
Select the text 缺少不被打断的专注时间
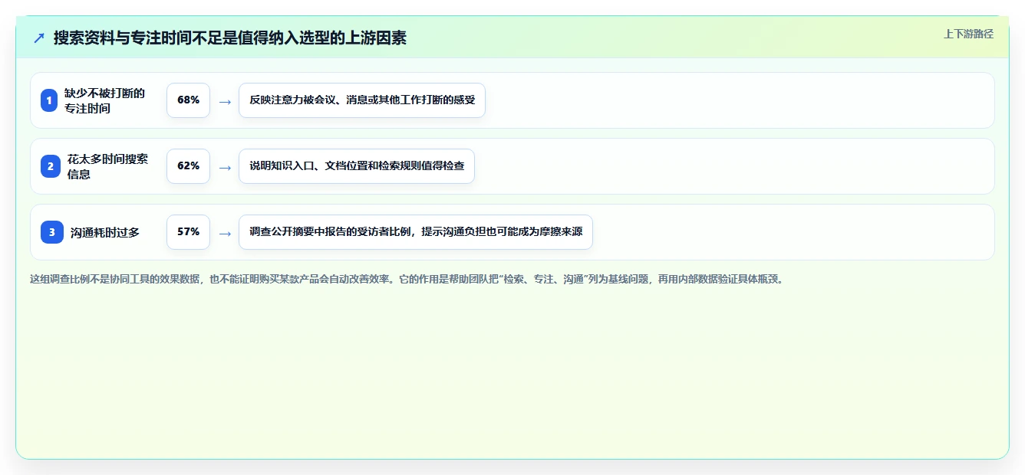click(x=105, y=100)
